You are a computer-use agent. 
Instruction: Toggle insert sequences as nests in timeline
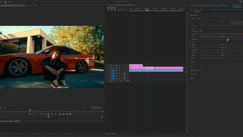point(108,10)
